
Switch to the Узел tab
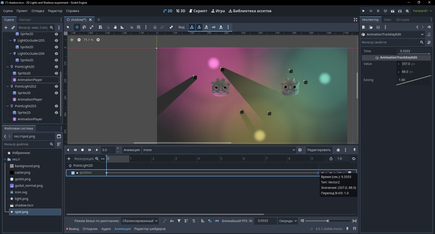coord(387,19)
